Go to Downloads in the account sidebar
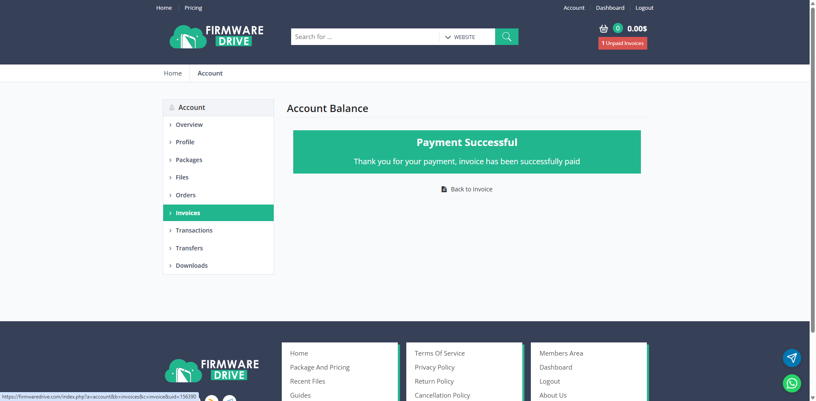This screenshot has height=401, width=816. click(x=192, y=266)
